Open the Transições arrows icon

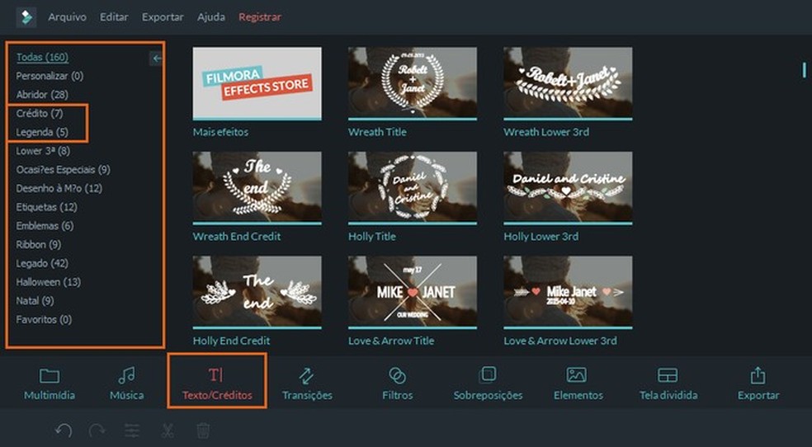(x=307, y=375)
